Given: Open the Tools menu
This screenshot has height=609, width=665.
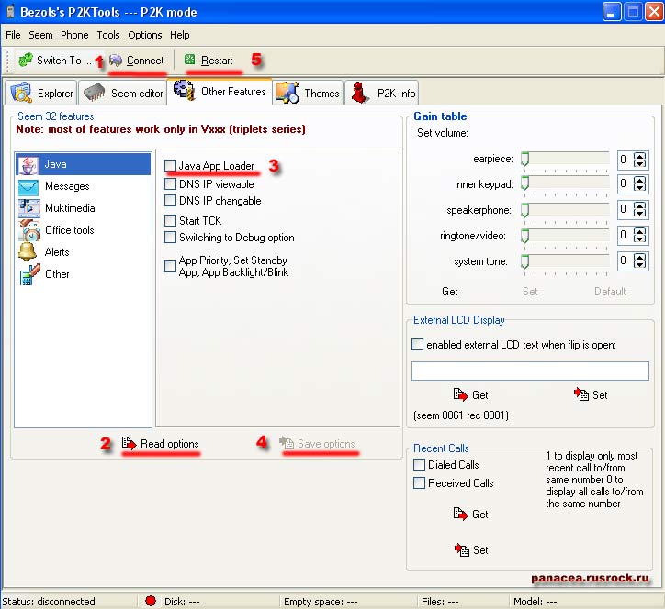Looking at the screenshot, I should pyautogui.click(x=108, y=35).
